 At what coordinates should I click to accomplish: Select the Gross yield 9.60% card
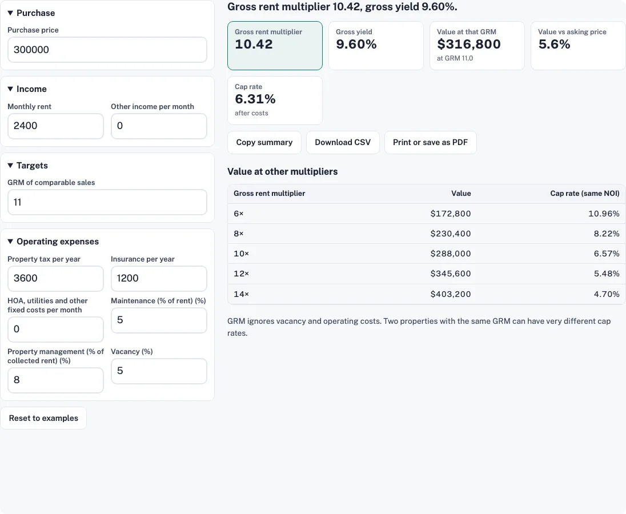(376, 46)
